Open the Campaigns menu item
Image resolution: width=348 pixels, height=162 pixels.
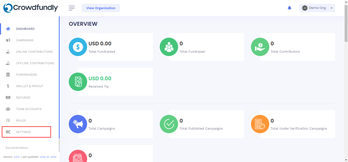tap(30, 40)
